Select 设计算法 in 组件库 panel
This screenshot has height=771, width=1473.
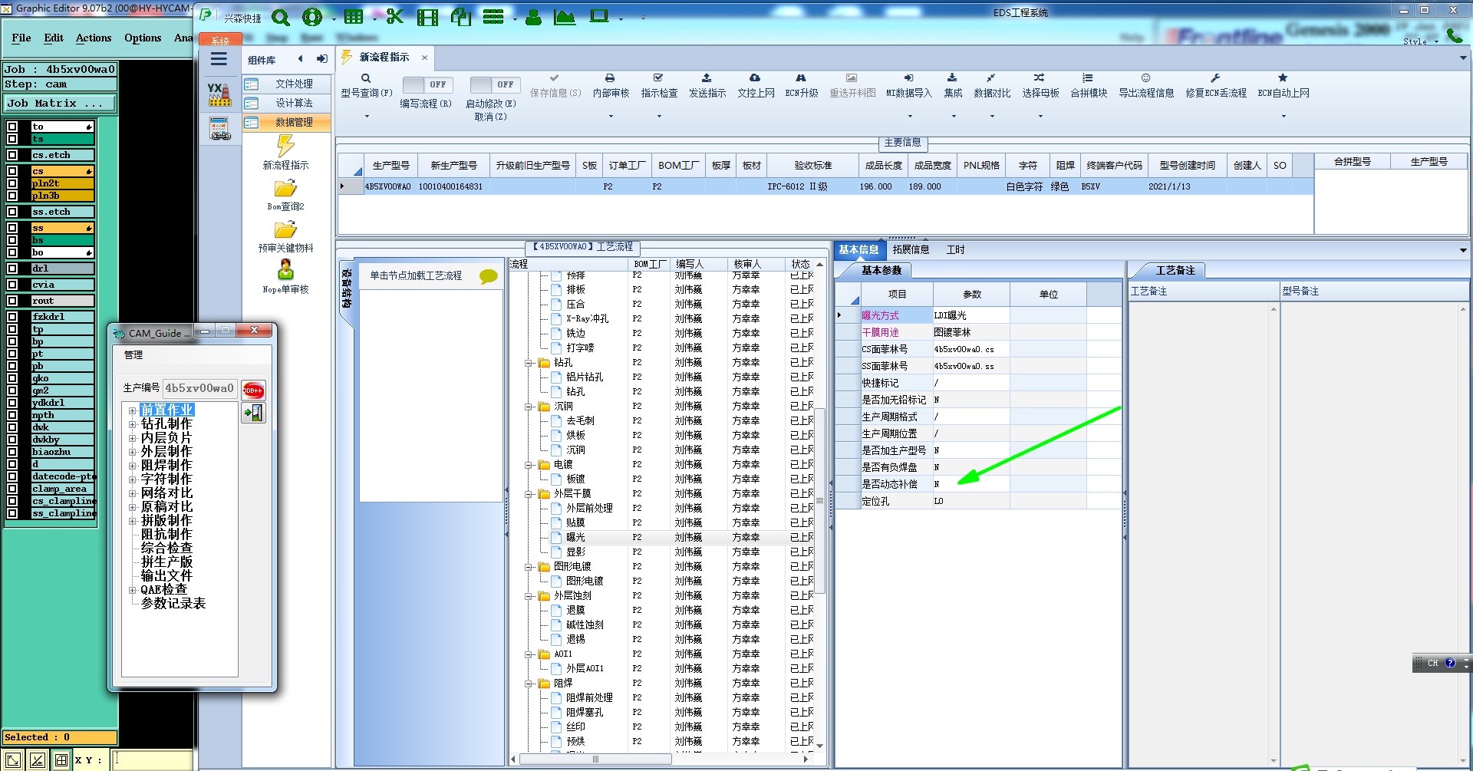286,103
